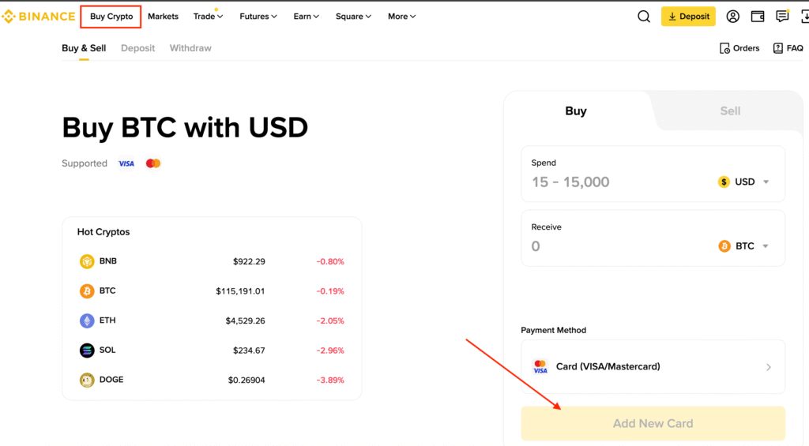The width and height of the screenshot is (809, 446).
Task: Click the -2.96% change value
Action: point(330,350)
